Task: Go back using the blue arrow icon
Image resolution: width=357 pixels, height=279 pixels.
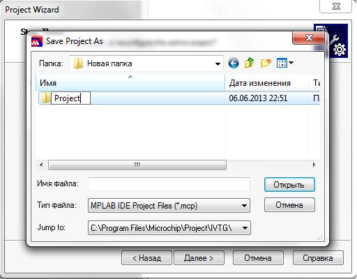Action: 234,63
